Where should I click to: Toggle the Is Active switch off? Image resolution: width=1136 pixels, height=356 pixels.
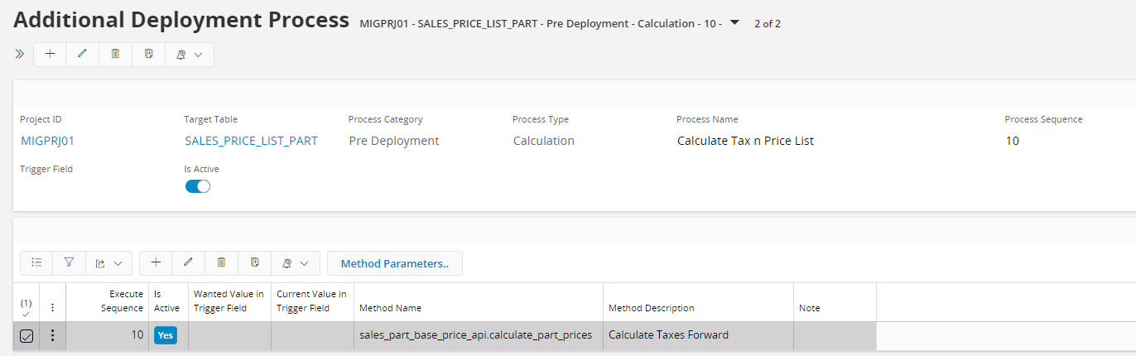(198, 186)
